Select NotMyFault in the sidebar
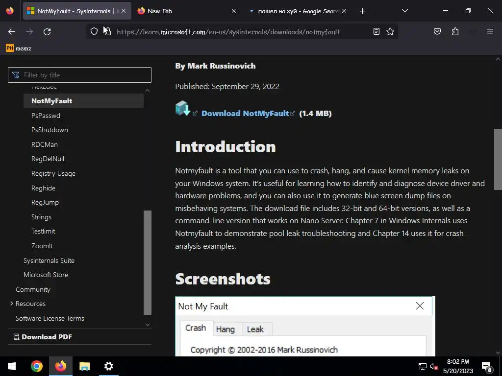502x376 pixels. [x=83, y=101]
